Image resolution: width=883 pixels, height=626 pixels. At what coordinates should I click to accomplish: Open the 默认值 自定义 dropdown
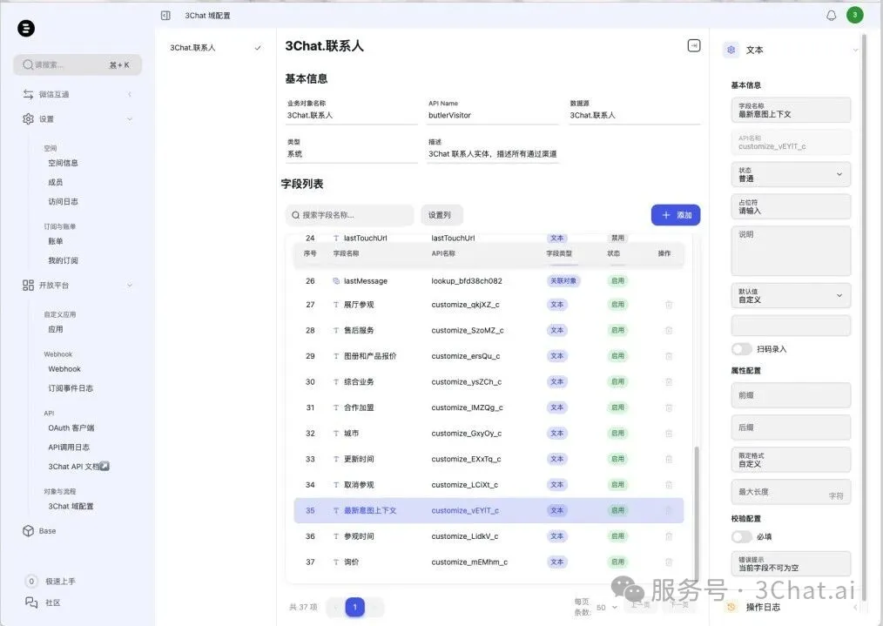tap(791, 295)
